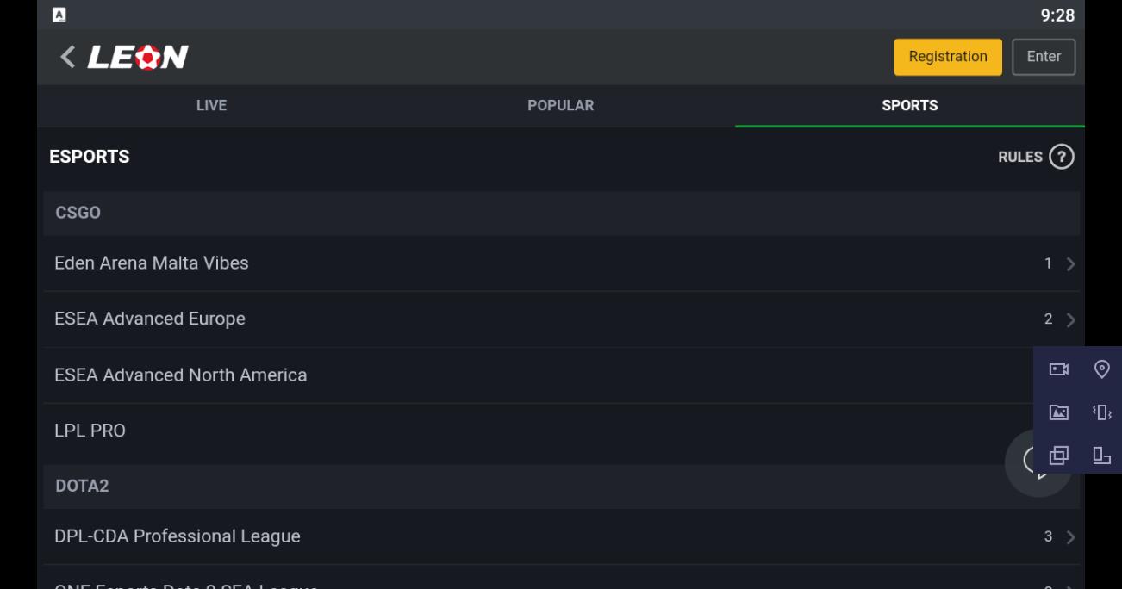Open the image folder gallery icon
Screen dimensions: 1122x589
[1059, 412]
